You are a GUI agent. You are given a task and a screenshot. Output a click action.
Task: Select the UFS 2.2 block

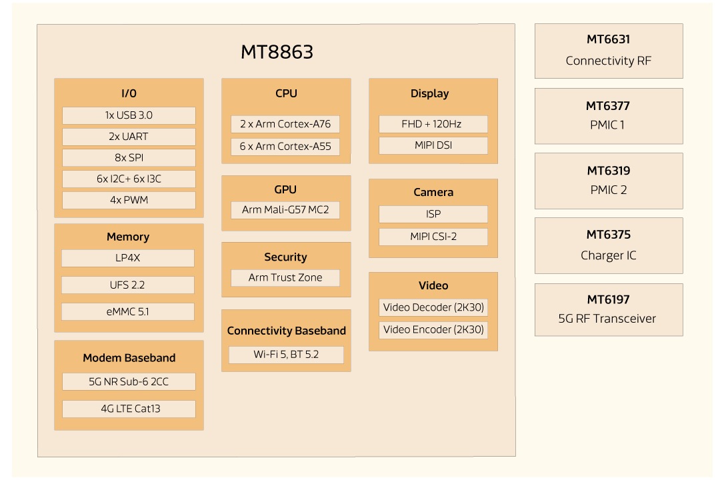coord(127,285)
